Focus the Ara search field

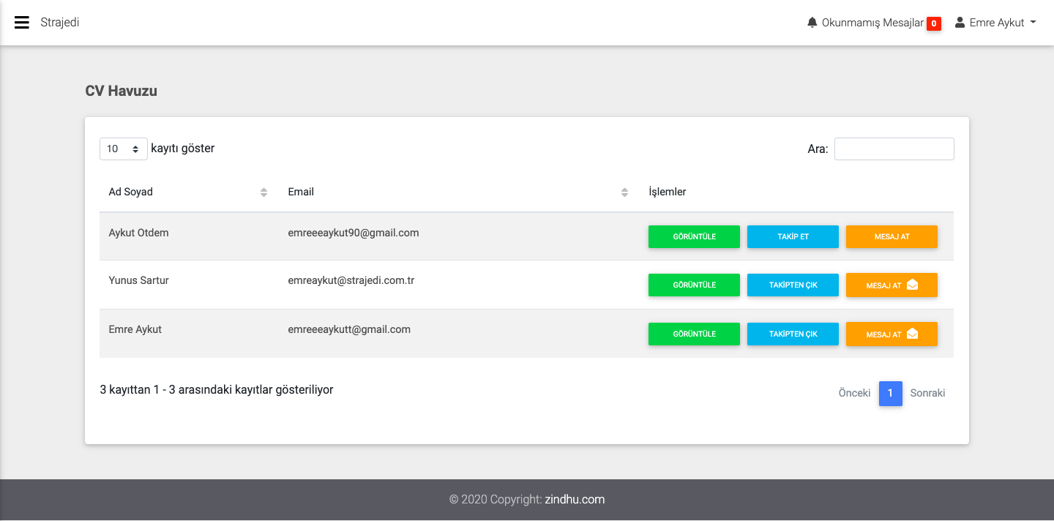coord(894,149)
